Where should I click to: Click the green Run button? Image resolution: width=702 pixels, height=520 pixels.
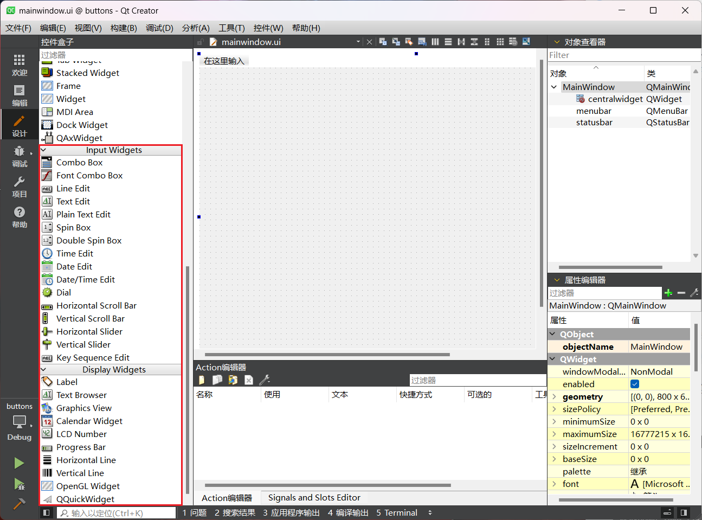[19, 463]
